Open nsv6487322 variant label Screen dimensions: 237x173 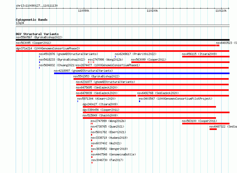pos(223,126)
